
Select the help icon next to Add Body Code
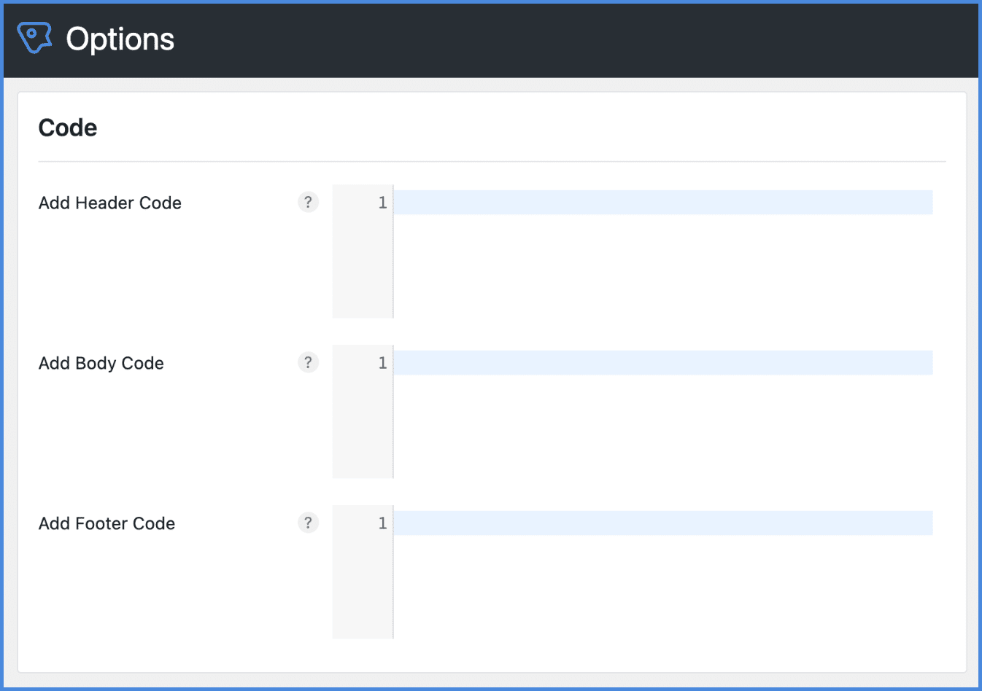[x=308, y=362]
